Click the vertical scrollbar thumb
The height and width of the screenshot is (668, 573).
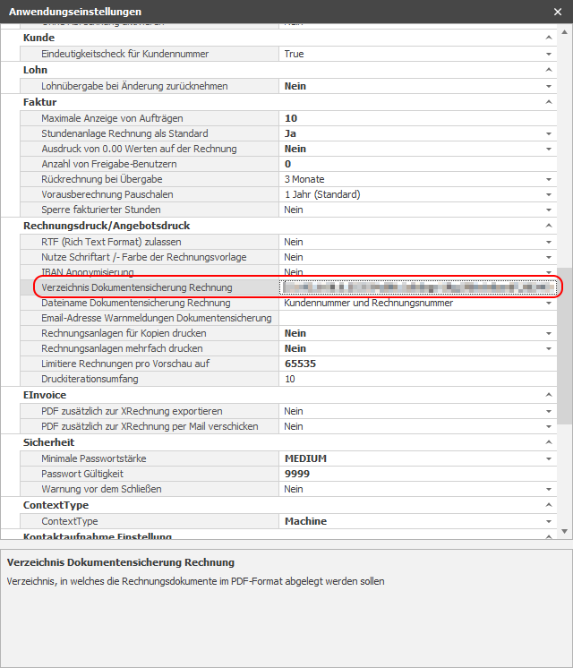564,346
